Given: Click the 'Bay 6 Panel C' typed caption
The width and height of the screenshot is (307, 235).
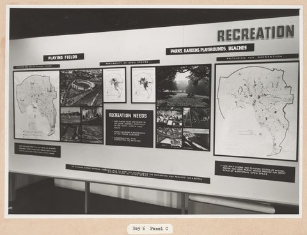Looking at the screenshot, I should [150, 229].
